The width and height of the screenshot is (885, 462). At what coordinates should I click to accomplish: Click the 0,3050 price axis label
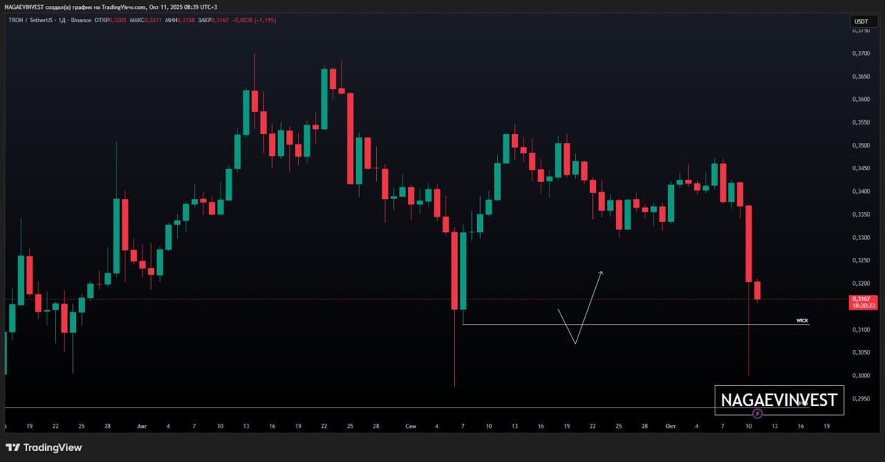(861, 353)
